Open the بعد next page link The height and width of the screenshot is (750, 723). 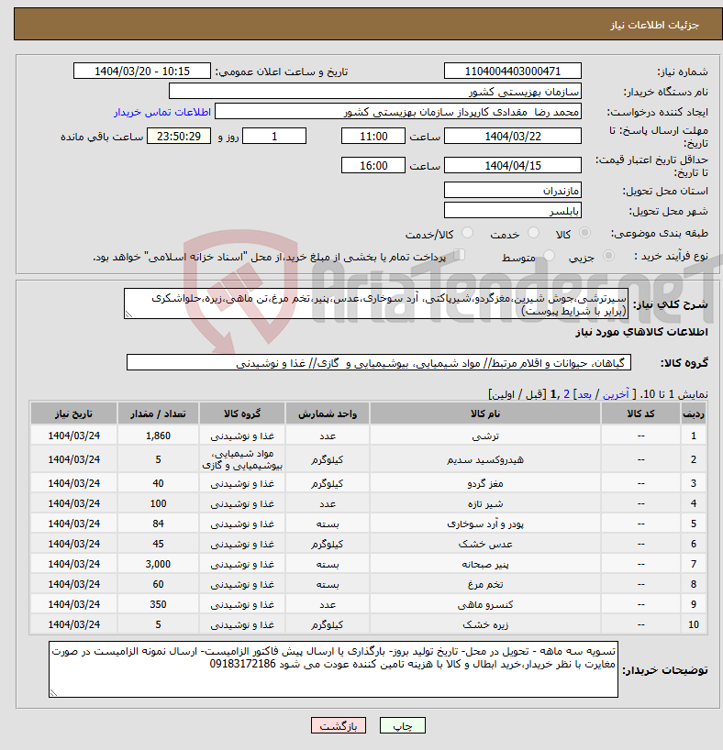[584, 394]
